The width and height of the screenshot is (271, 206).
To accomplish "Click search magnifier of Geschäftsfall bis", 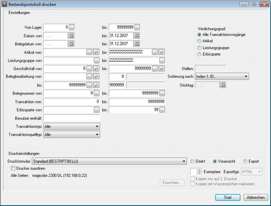I will [x=162, y=68].
